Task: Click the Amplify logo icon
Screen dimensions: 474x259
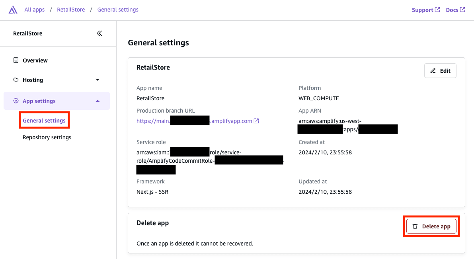Action: 13,10
